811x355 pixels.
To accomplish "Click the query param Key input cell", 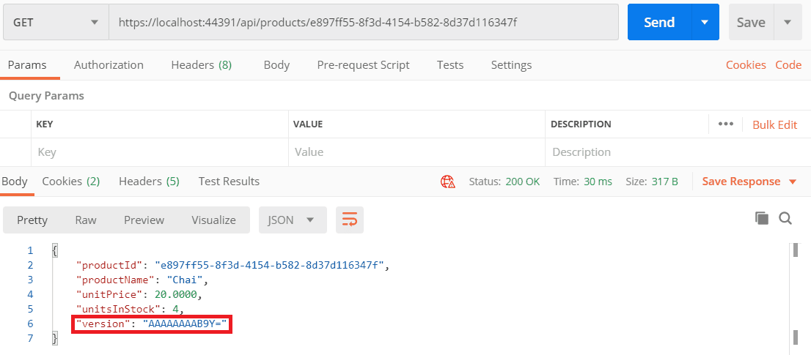I will tap(159, 152).
